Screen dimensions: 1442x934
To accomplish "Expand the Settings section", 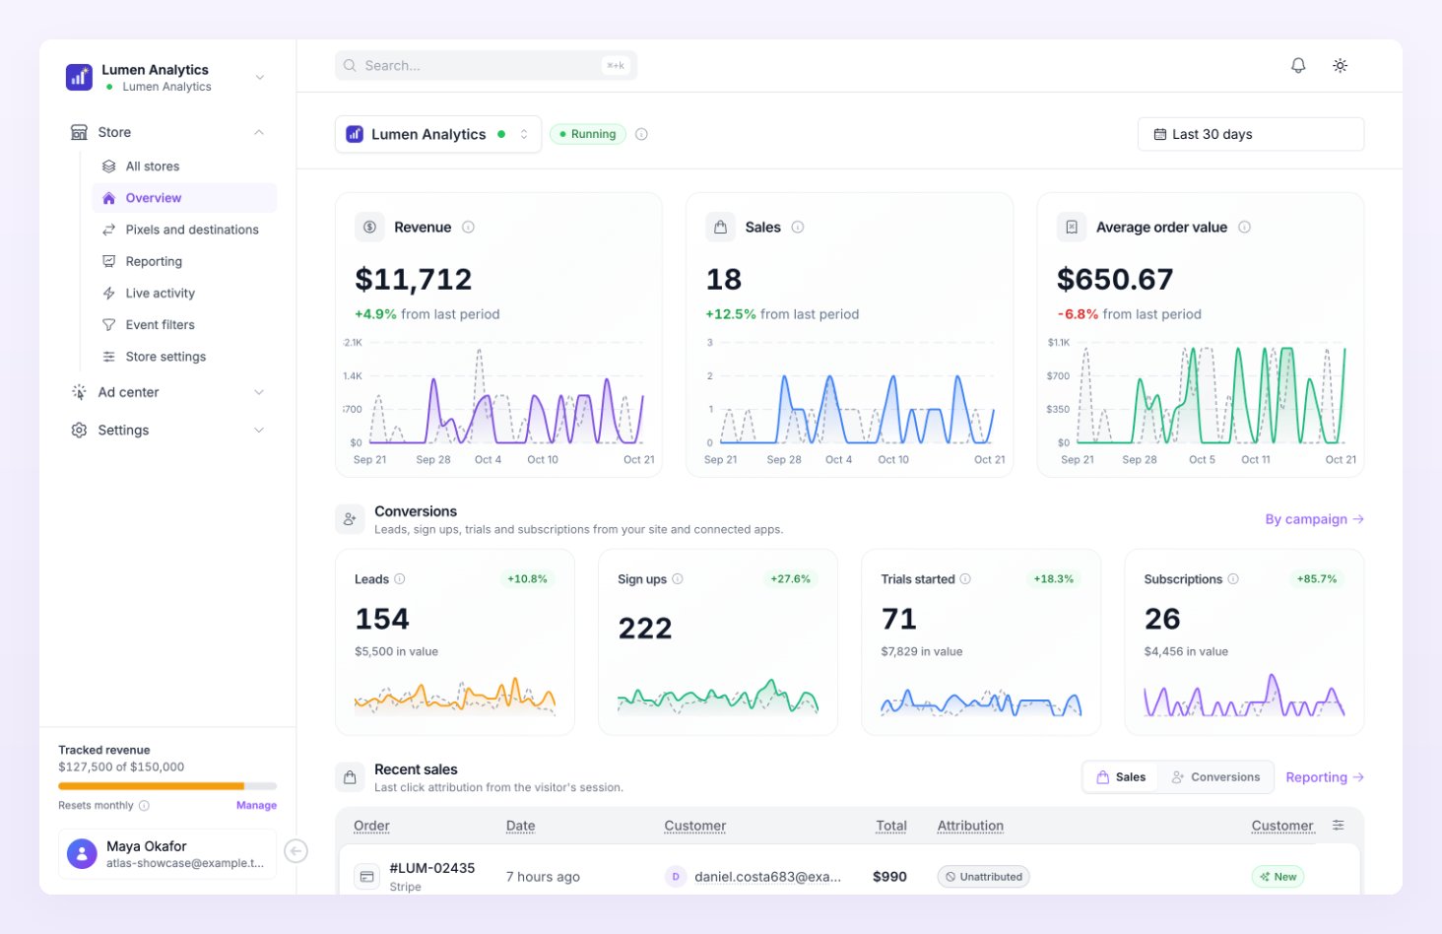I will 259,430.
